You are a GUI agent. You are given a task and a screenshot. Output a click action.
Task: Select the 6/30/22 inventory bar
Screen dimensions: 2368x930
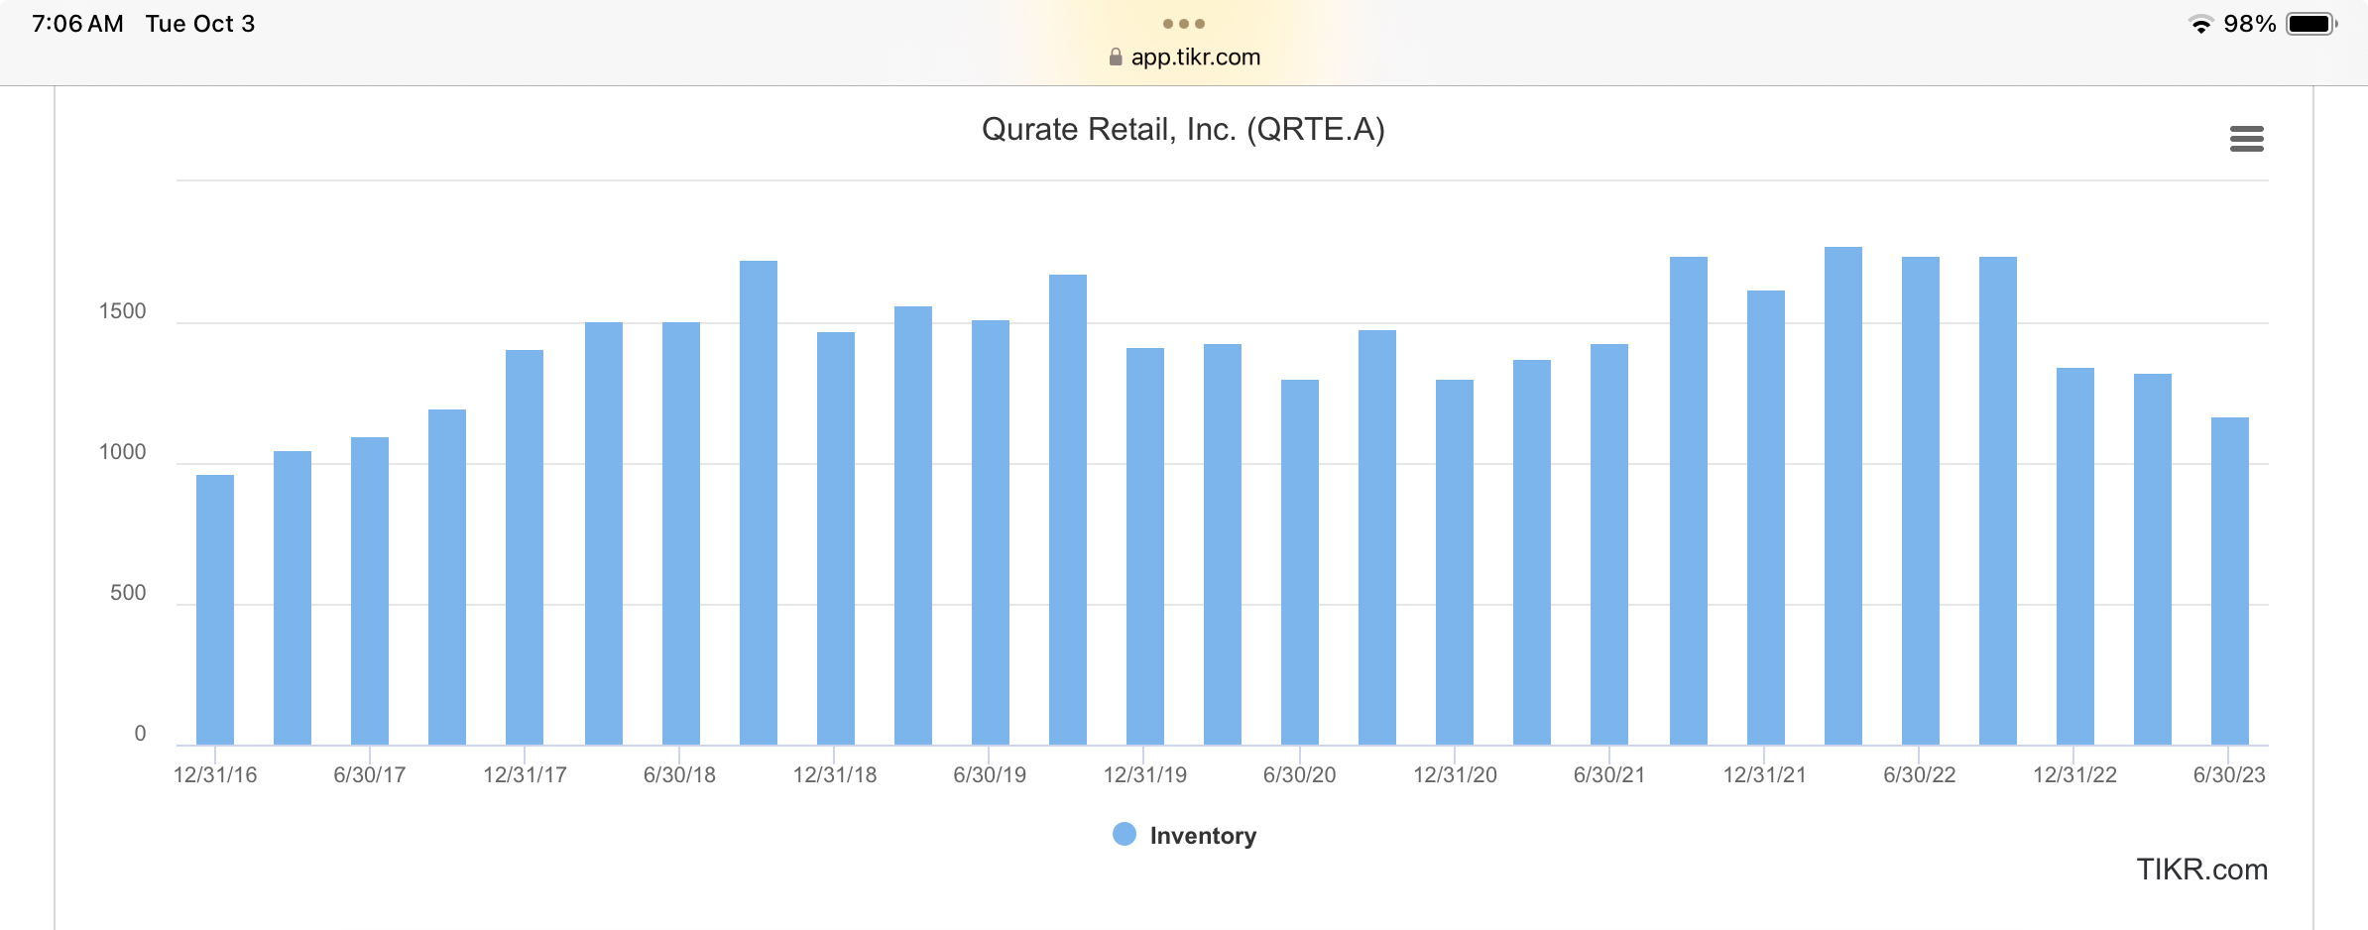pos(1921,501)
